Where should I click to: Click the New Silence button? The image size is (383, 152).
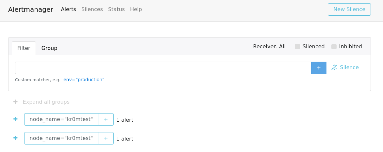349,9
